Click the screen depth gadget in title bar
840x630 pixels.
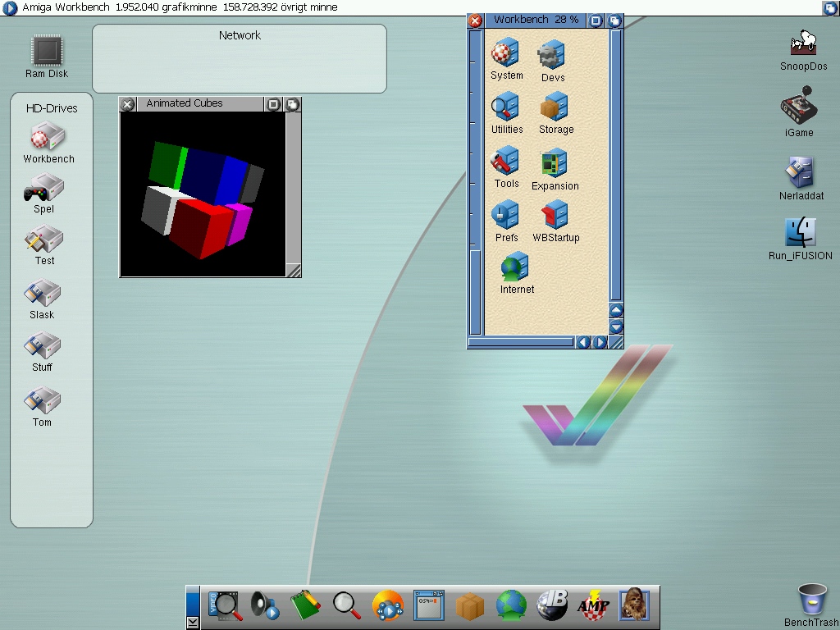pyautogui.click(x=830, y=7)
